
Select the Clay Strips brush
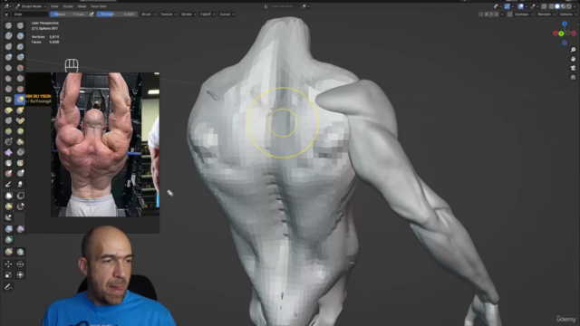[20, 36]
